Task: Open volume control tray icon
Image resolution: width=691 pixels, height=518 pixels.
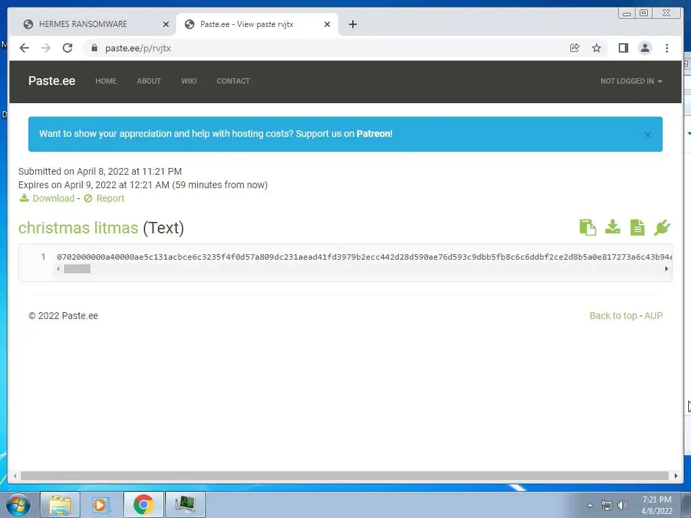Action: 623,505
